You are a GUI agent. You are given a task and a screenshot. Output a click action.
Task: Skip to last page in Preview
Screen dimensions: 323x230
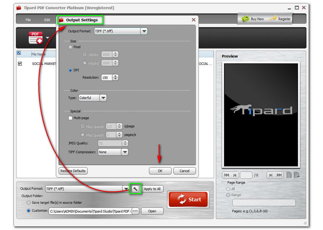(279, 175)
